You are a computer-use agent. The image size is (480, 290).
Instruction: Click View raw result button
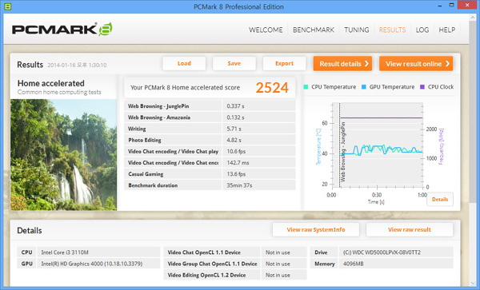(x=410, y=229)
